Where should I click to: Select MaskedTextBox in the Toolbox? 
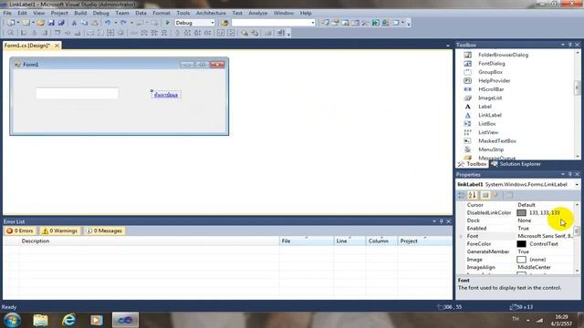click(497, 140)
